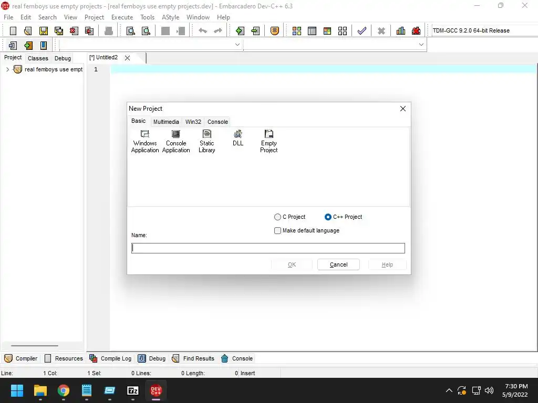Click the Replace magnifier toolbar icon
Image resolution: width=538 pixels, height=403 pixels.
[146, 31]
